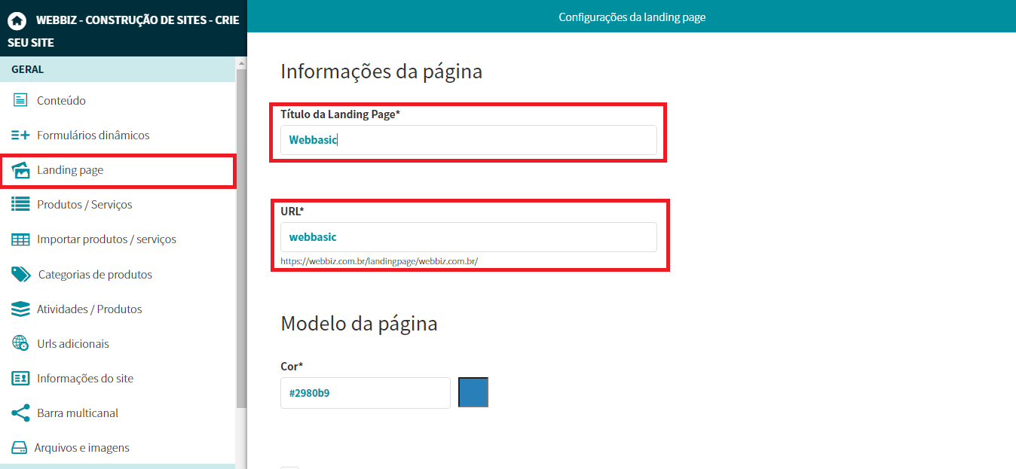1016x469 pixels.
Task: Click the home icon in the header
Action: pos(17,21)
